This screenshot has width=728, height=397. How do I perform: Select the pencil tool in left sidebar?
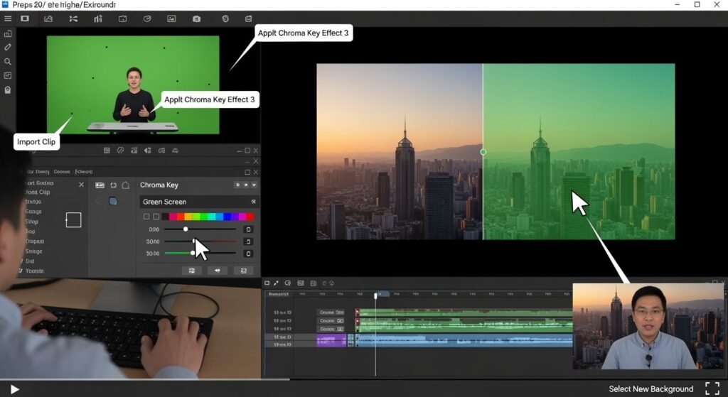click(7, 48)
